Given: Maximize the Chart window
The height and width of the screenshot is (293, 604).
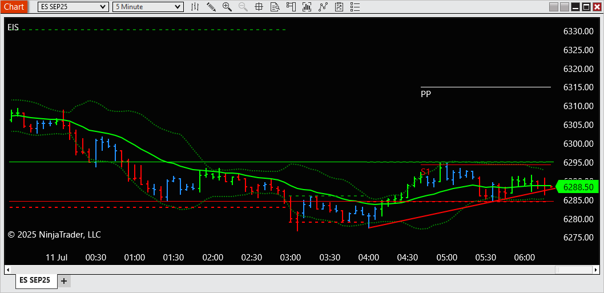Looking at the screenshot, I should point(586,7).
